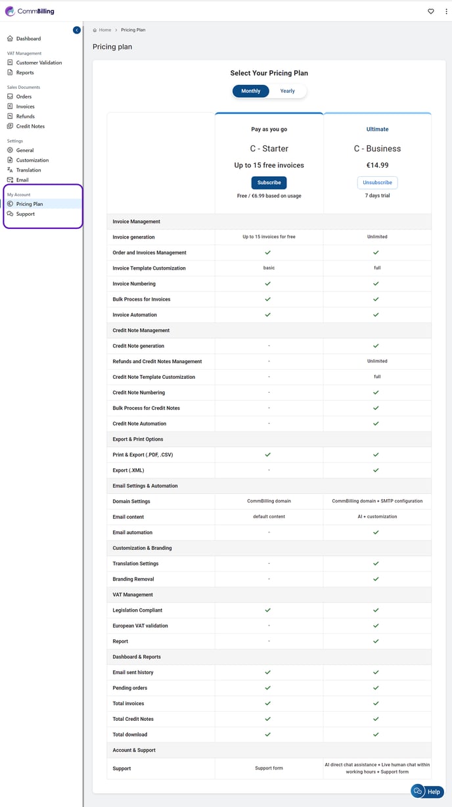Viewport: 452px width, 807px height.
Task: Open the Support menu item
Action: [26, 214]
